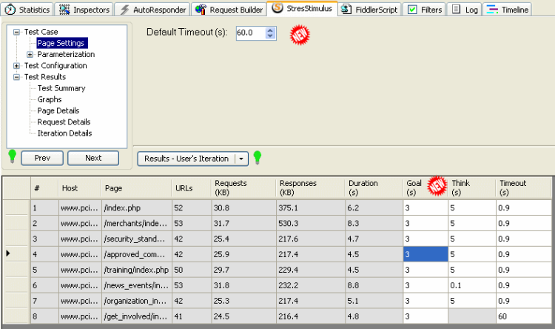The image size is (555, 329).
Task: Select Test Configuration tree item
Action: pos(55,66)
